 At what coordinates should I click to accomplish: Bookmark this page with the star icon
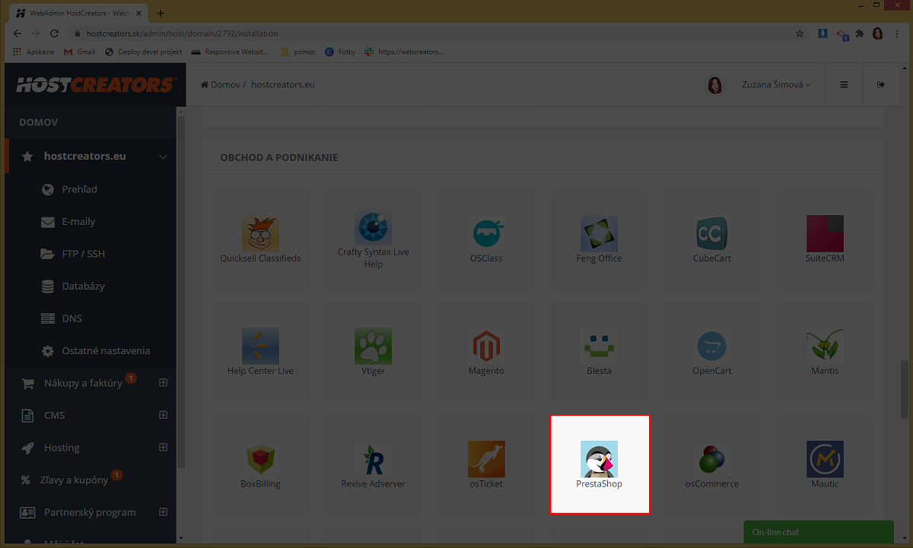click(800, 33)
